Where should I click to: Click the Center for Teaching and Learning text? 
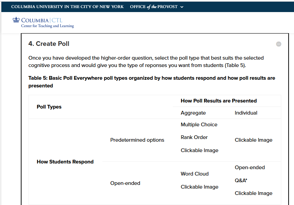point(47,26)
